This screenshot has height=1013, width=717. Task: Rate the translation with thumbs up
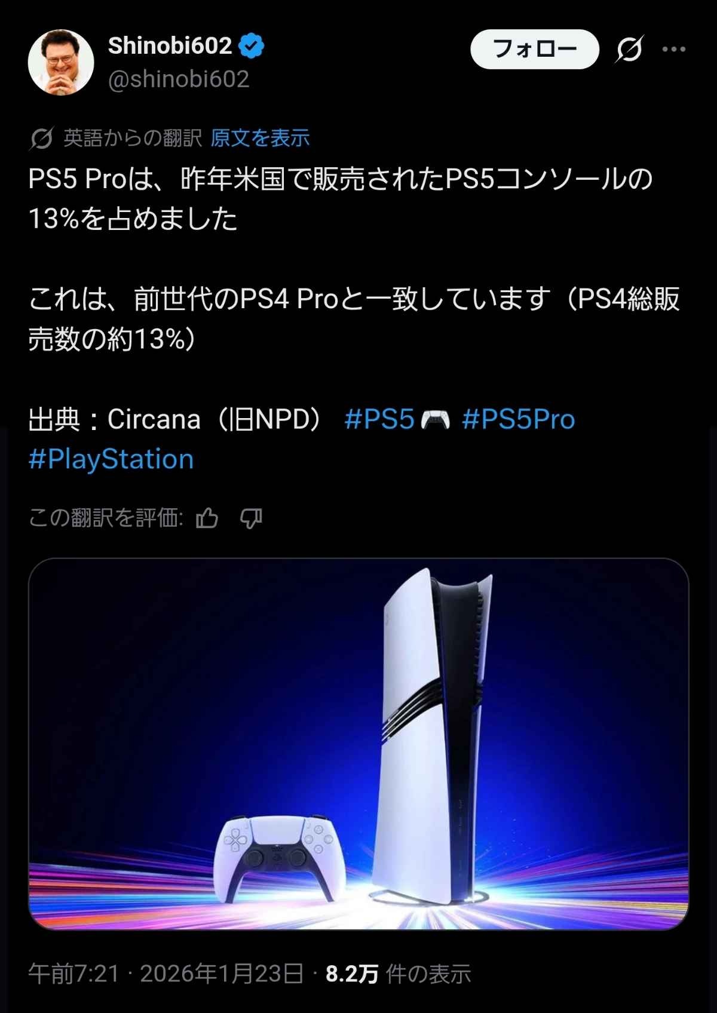coord(207,518)
